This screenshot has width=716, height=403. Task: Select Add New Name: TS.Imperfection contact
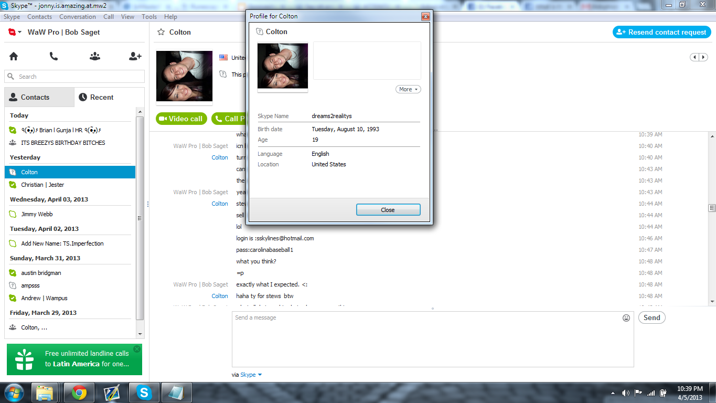70,243
